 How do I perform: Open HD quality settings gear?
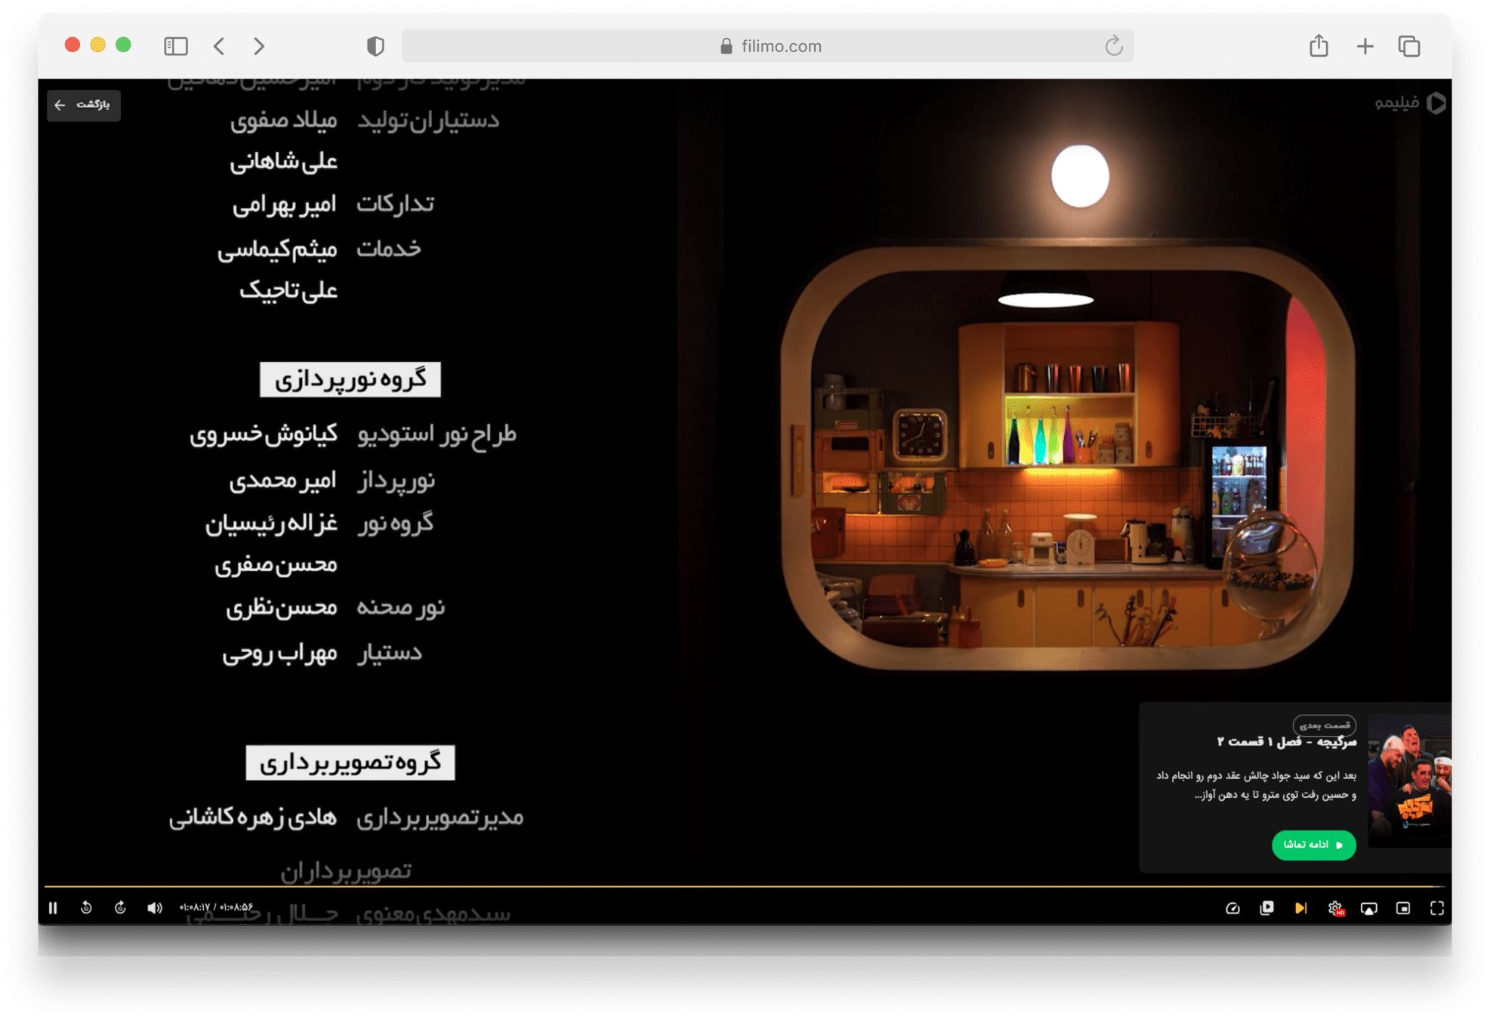click(x=1335, y=908)
